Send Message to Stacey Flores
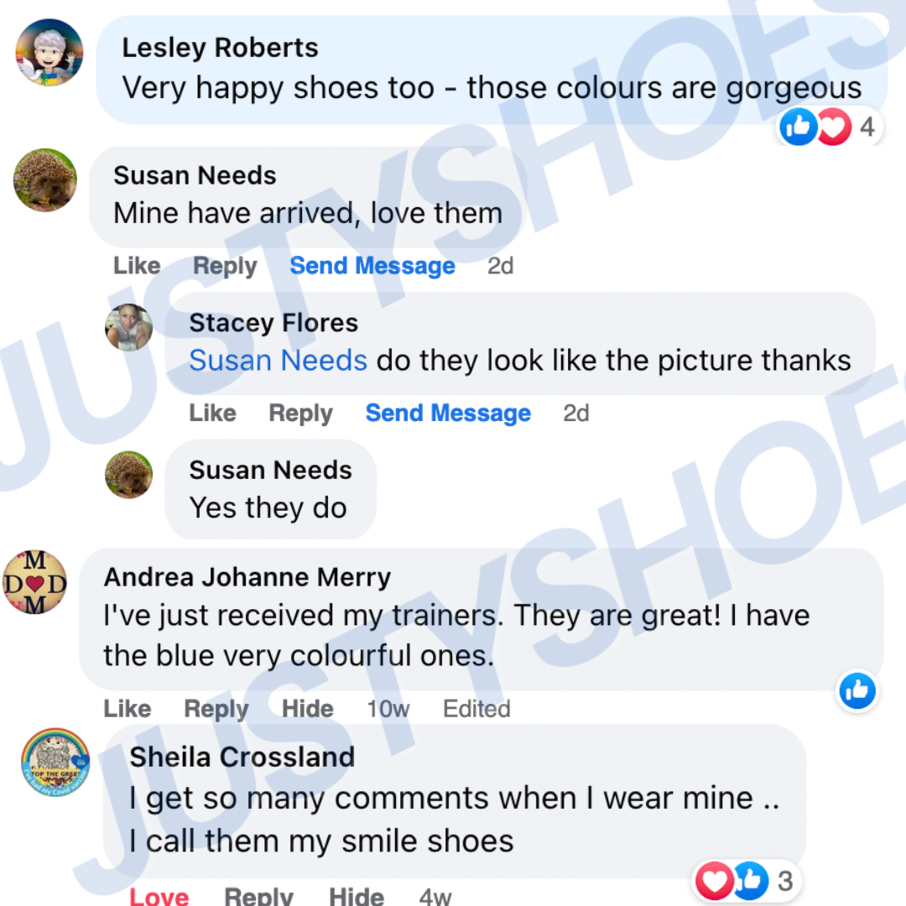 click(x=448, y=413)
